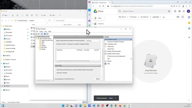Click Display All Running Tasks
The height and width of the screenshot is (108, 192).
pos(114,51)
